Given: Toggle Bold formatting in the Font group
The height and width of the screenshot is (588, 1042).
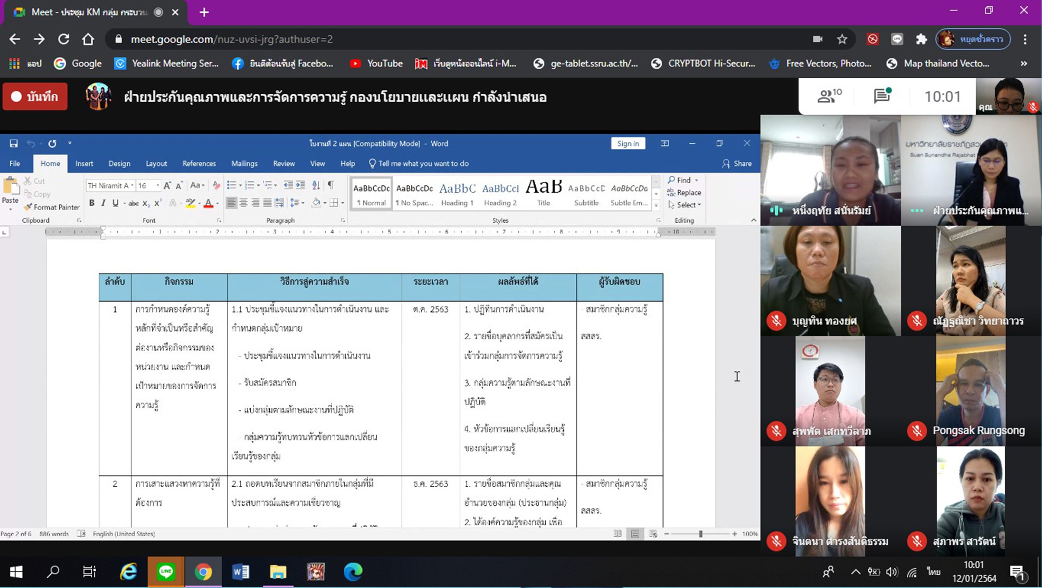Looking at the screenshot, I should click(92, 203).
